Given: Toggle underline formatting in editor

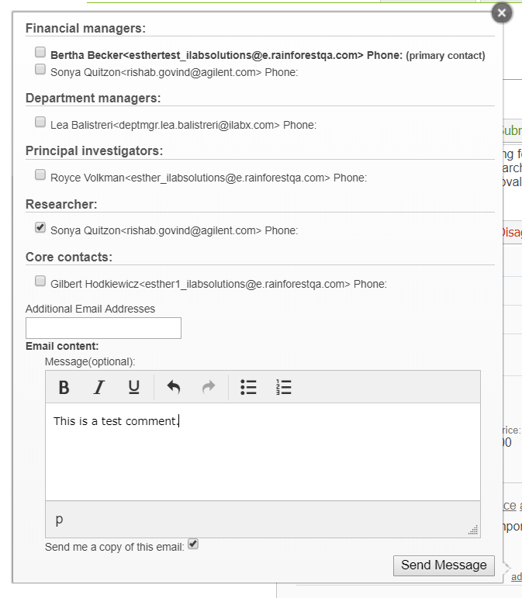Looking at the screenshot, I should click(x=133, y=387).
